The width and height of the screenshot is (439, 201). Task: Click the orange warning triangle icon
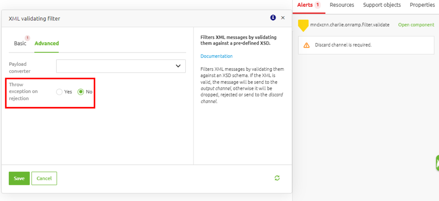306,45
